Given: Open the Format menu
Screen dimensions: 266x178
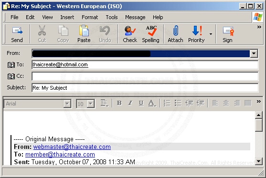Looking at the screenshot, I should [x=90, y=17].
